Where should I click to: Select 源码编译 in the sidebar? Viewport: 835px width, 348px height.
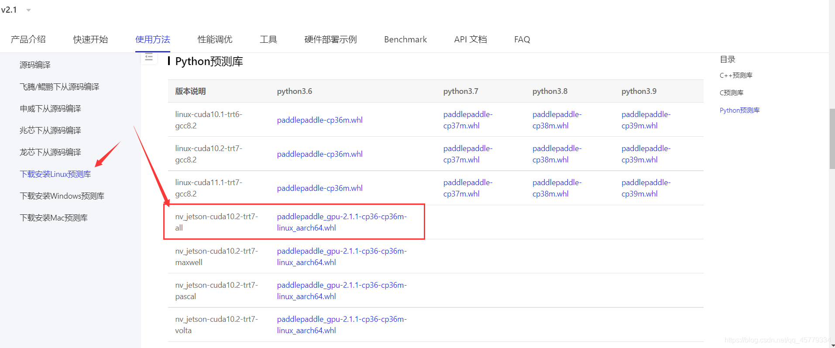click(x=35, y=65)
